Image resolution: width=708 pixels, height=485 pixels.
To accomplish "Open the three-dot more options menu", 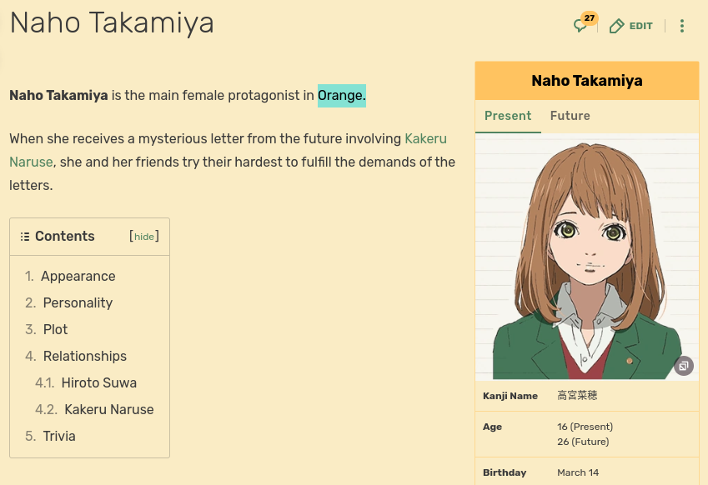I will [x=682, y=26].
